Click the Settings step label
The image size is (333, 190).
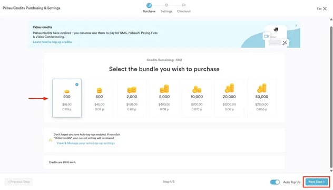(166, 11)
